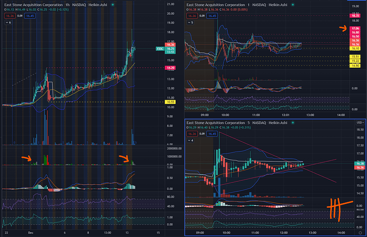Select the yellow 16.10 price label
The width and height of the screenshot is (367, 237).
click(355, 48)
